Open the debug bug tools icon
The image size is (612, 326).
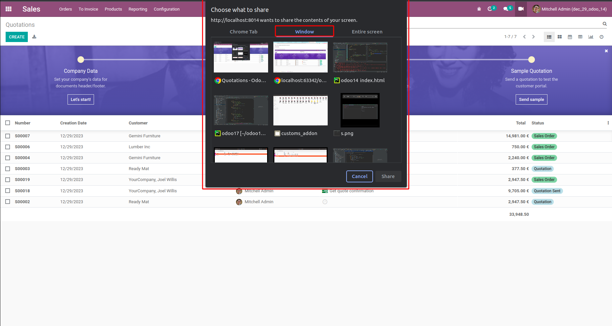(x=479, y=9)
